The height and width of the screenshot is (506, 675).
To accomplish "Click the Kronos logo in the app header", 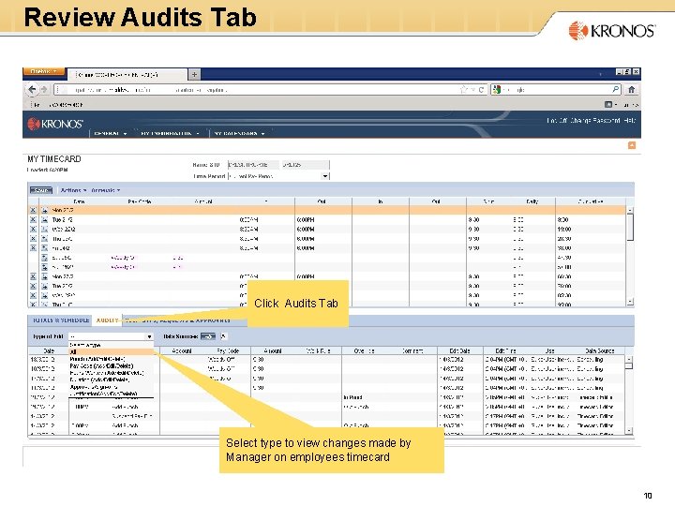I will pyautogui.click(x=55, y=124).
